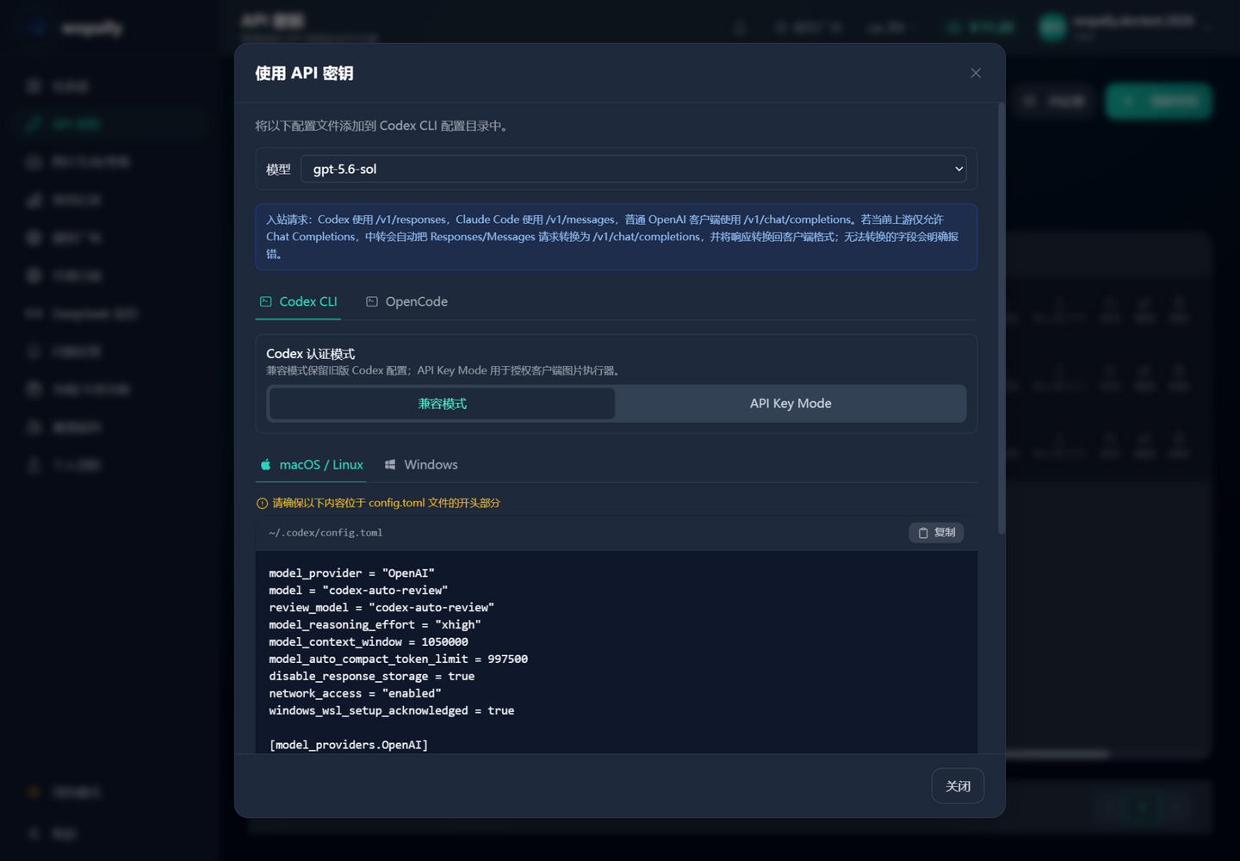Click the 关闭 button in the dialog footer

click(x=958, y=786)
